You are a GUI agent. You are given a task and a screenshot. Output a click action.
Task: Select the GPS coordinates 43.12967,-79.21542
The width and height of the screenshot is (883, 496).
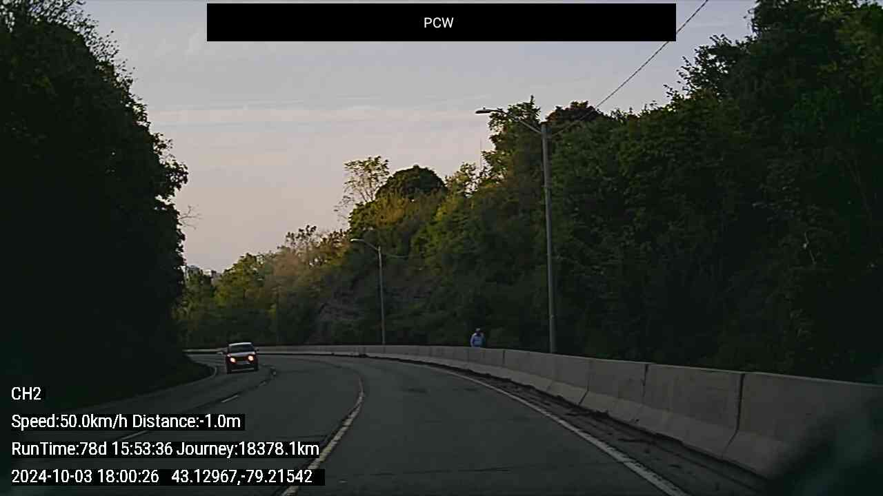tap(241, 477)
